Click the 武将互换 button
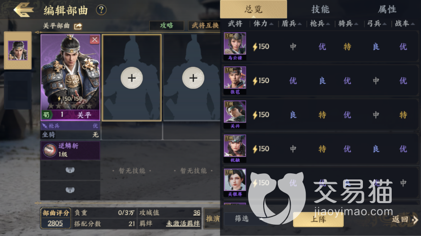Screen dimensions: 421x236 pos(204,25)
